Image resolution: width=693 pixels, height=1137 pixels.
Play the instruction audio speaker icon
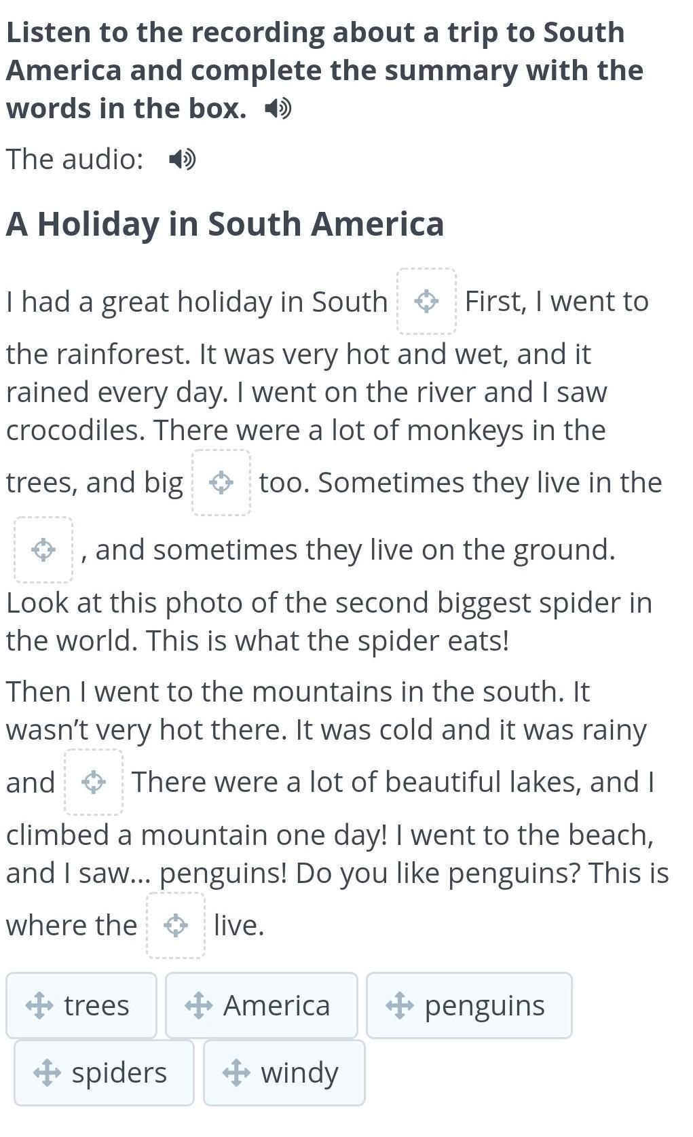click(278, 109)
